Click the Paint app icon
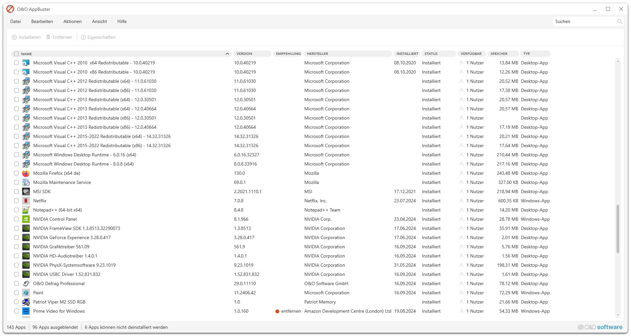631x336 pixels. [26, 293]
